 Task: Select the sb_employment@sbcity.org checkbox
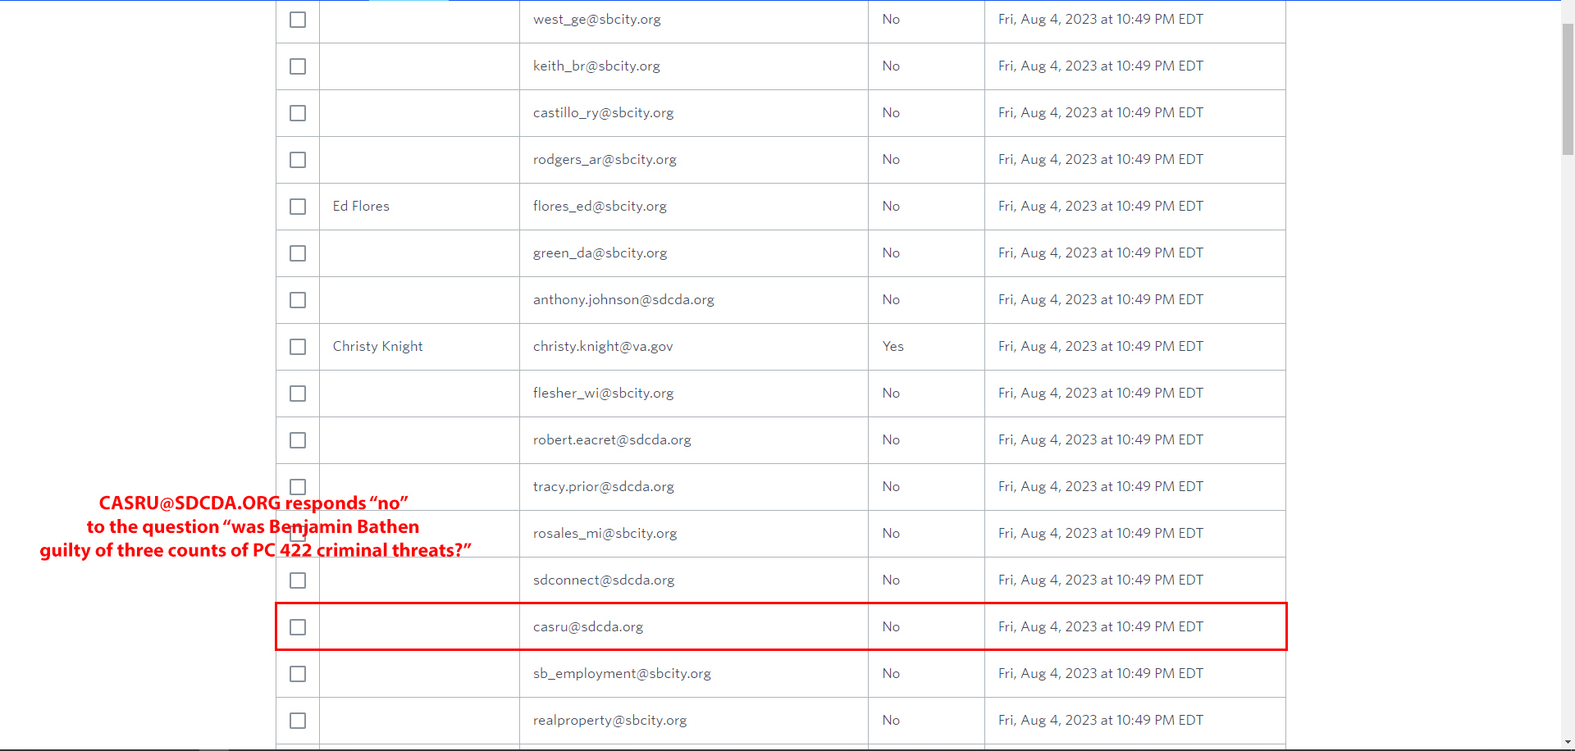click(298, 674)
